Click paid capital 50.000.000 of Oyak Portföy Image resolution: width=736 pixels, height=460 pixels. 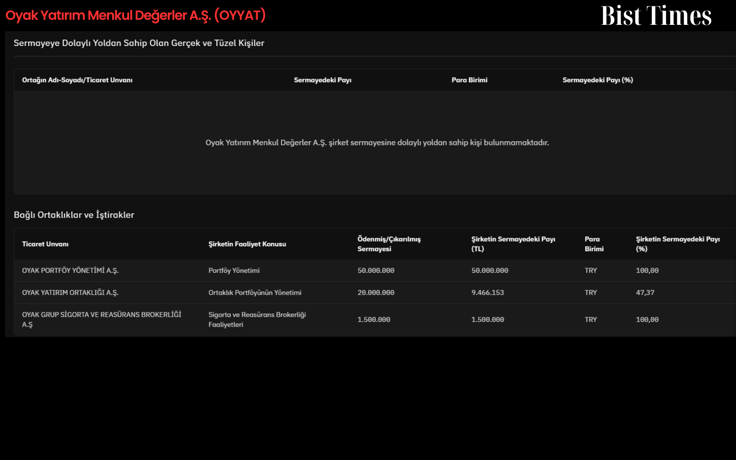376,270
